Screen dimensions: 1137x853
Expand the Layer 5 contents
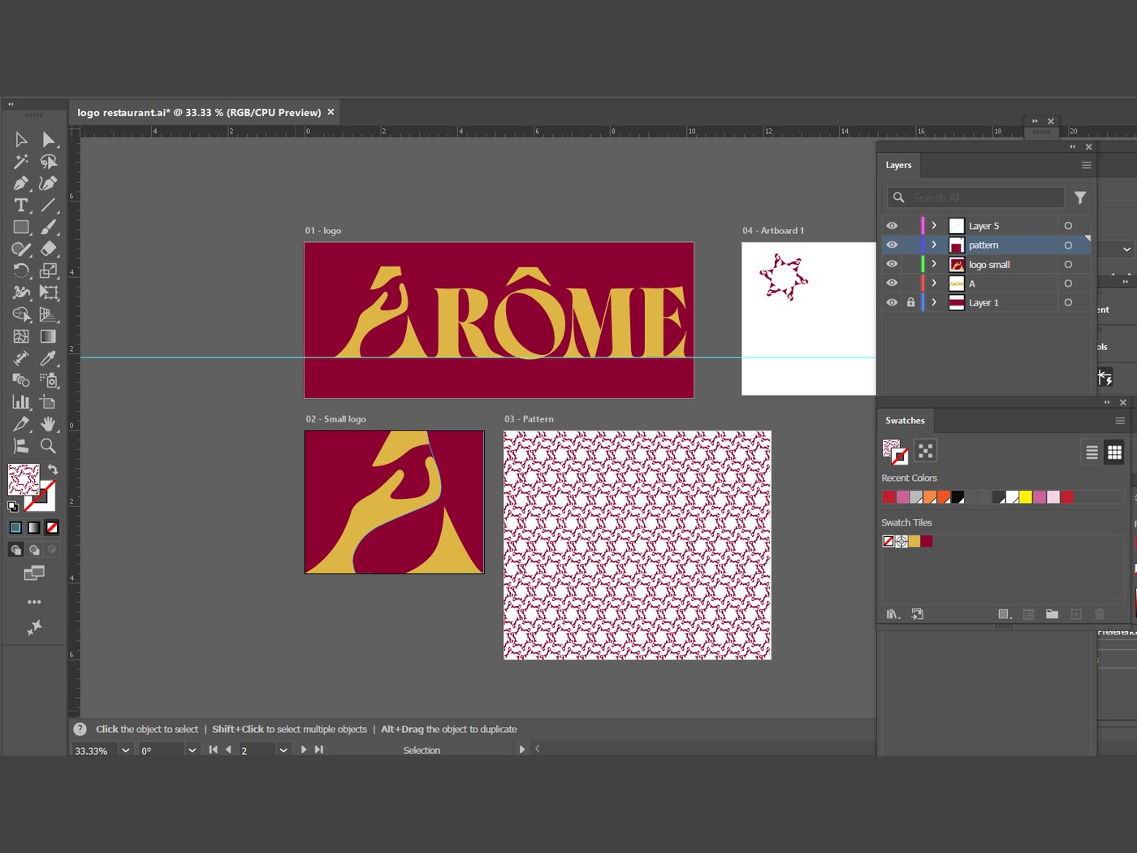point(934,226)
